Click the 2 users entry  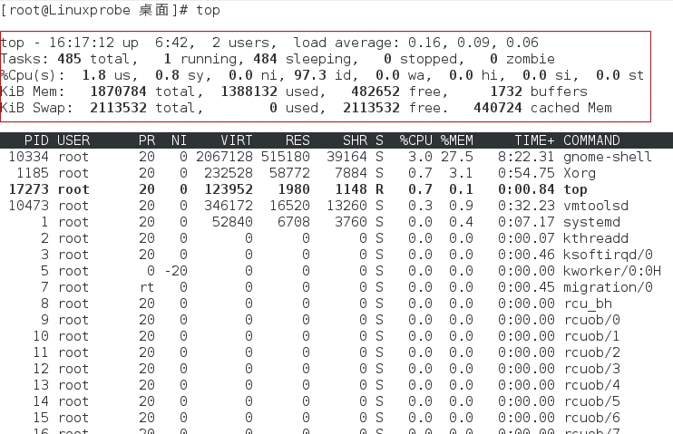245,43
